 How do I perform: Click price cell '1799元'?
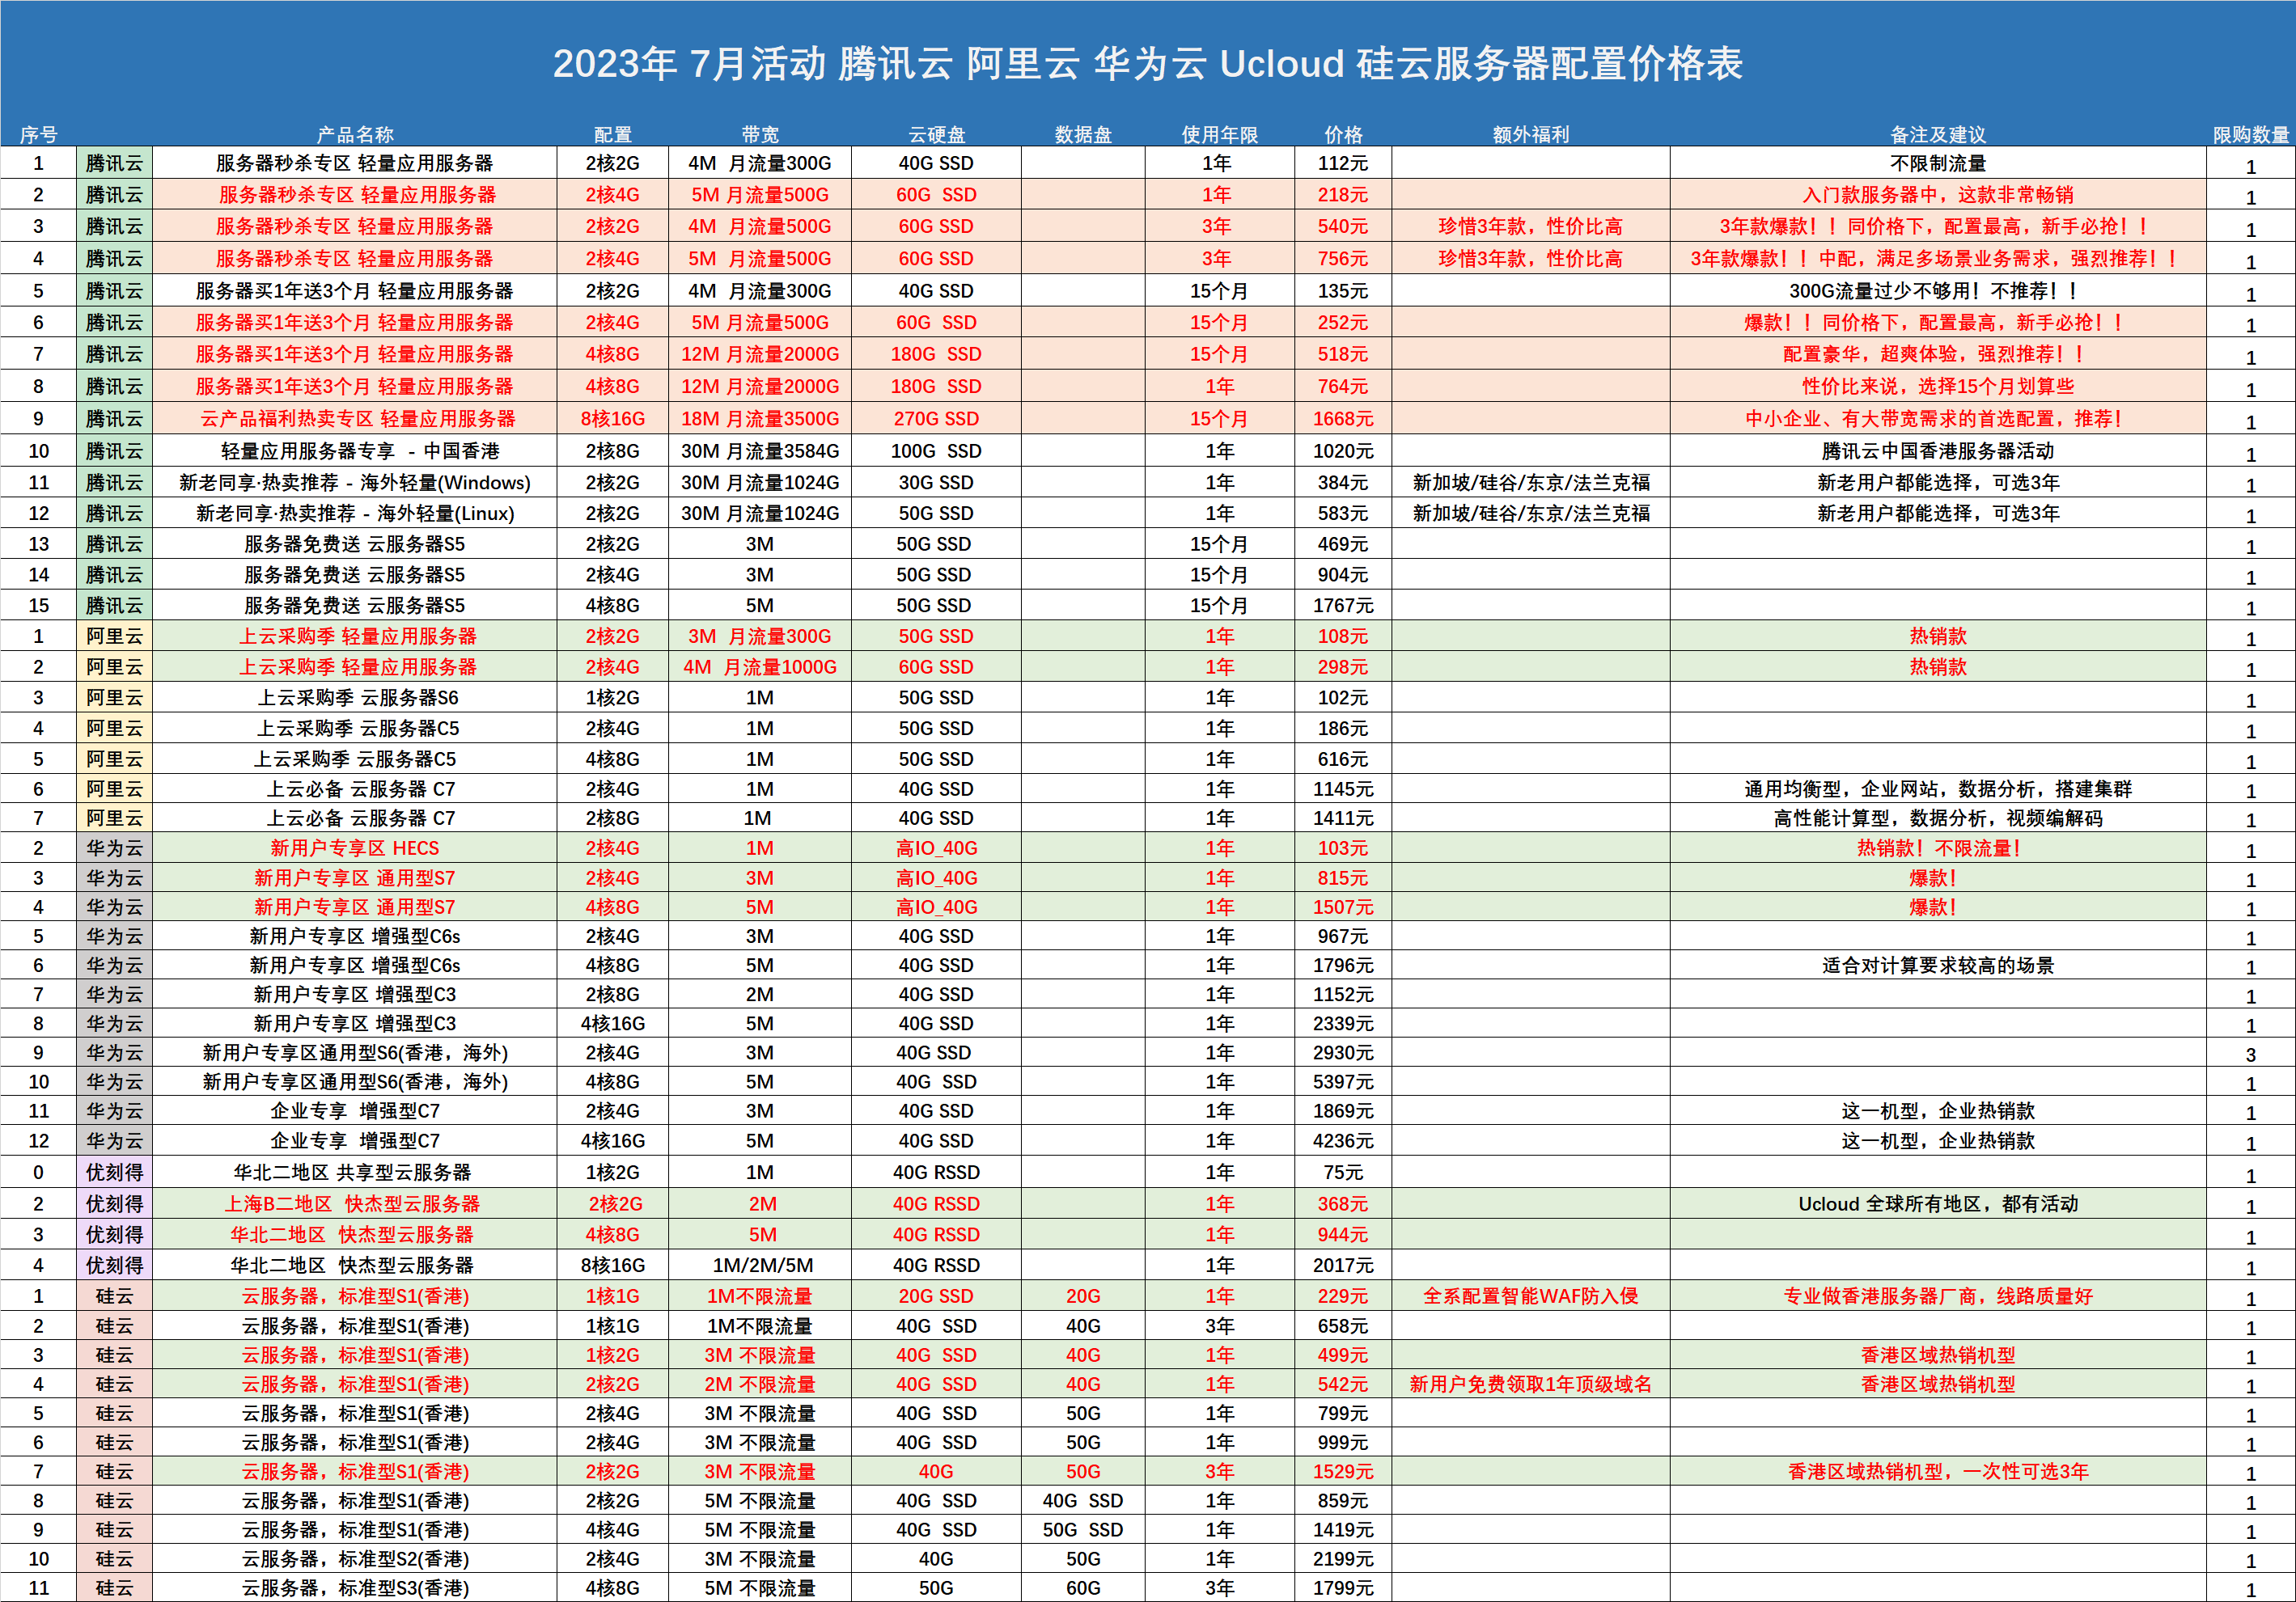point(1343,1588)
